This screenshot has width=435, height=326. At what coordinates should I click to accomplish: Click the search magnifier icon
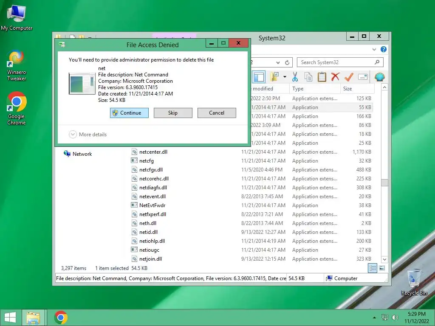point(377,62)
